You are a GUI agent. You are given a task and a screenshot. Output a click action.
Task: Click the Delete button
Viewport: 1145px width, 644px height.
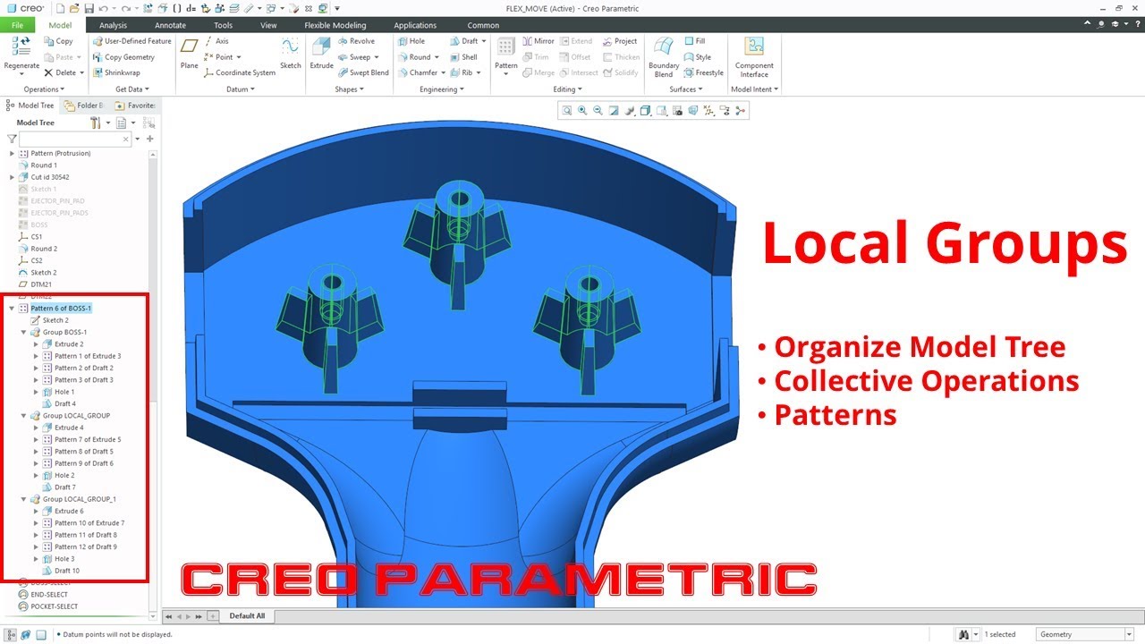tap(61, 73)
